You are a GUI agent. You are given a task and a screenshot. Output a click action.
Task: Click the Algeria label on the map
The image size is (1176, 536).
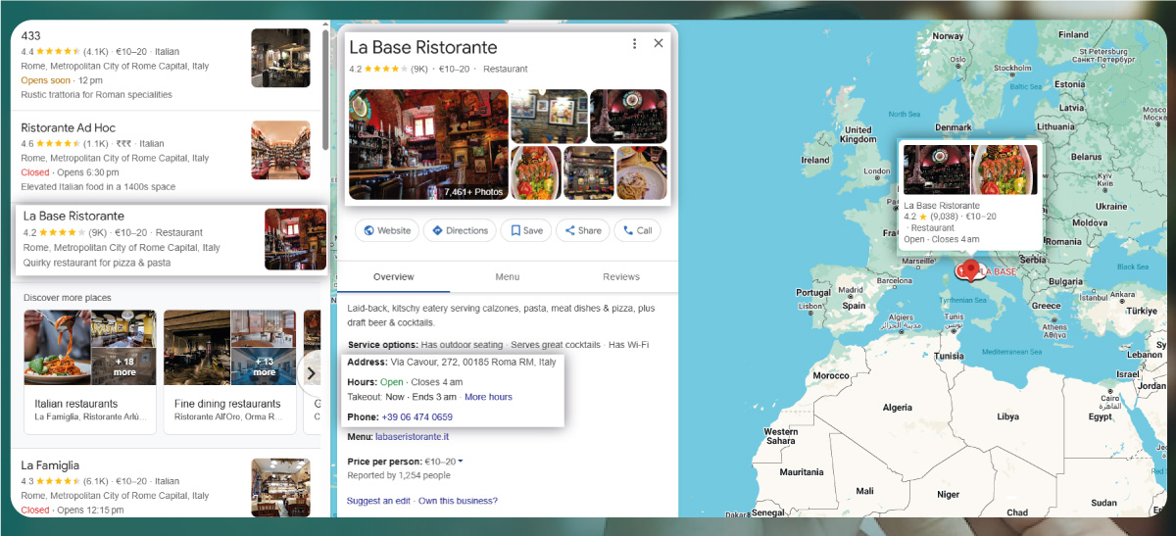click(x=897, y=408)
